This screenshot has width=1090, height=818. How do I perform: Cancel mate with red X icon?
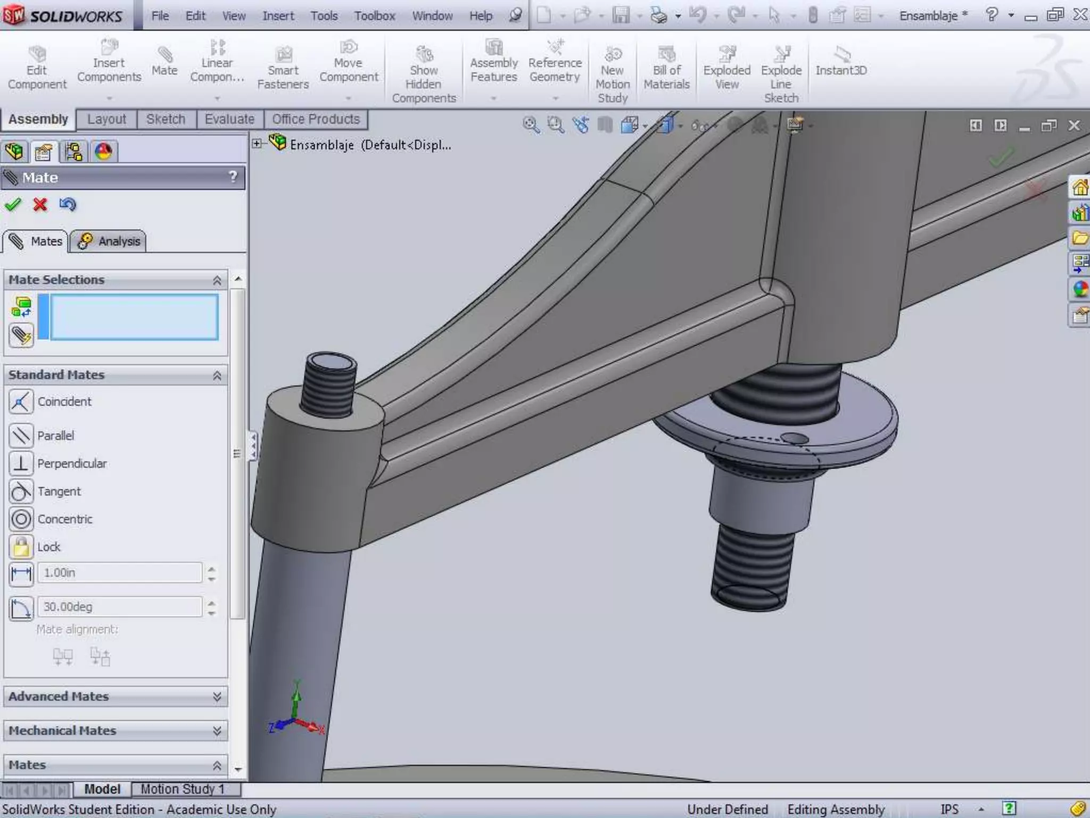tap(40, 204)
